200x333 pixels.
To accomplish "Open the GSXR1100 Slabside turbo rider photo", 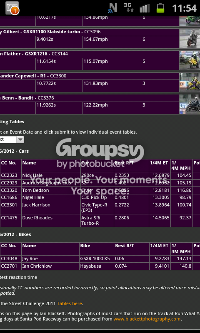I will pyautogui.click(x=190, y=38).
